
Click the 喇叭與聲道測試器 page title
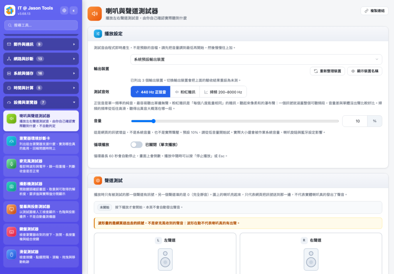point(132,11)
